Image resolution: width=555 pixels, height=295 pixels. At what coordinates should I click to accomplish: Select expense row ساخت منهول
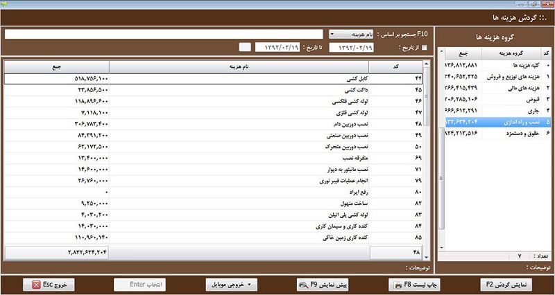click(x=214, y=204)
